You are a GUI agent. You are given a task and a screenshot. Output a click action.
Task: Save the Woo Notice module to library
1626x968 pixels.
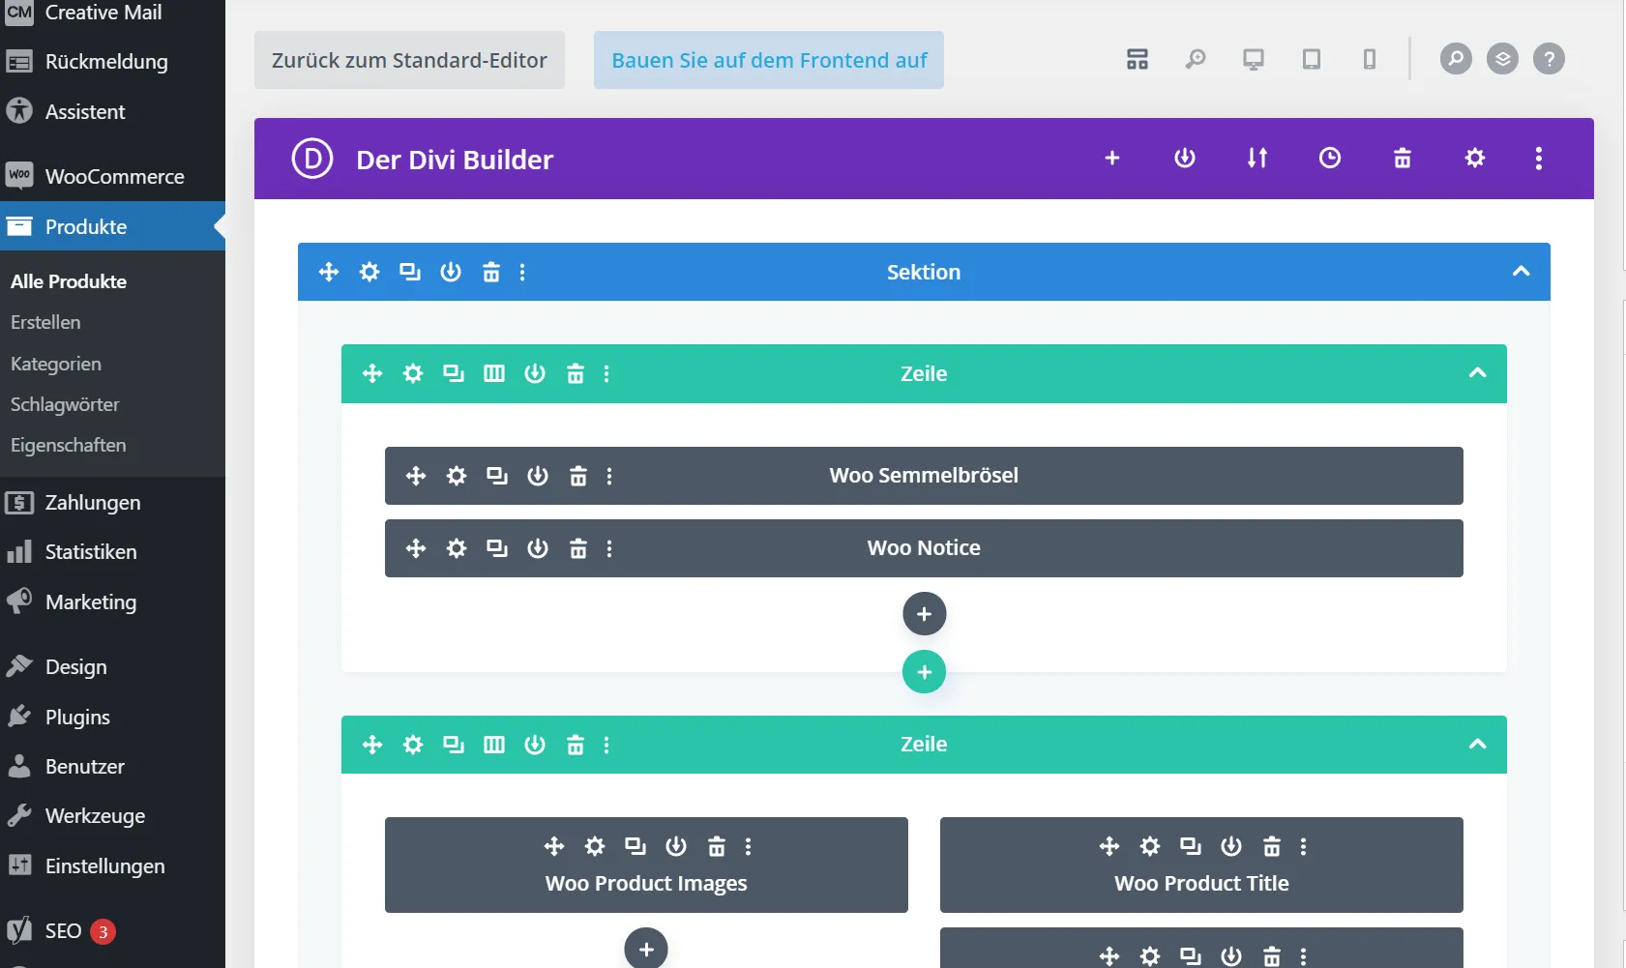click(538, 549)
